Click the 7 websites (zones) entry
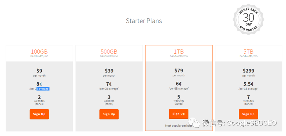Image resolution: width=286 pixels, height=136 pixels. (248, 100)
